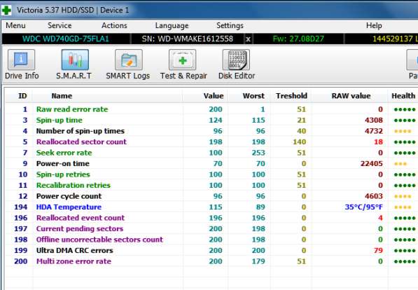Click health dots of Power-on time row

point(400,164)
